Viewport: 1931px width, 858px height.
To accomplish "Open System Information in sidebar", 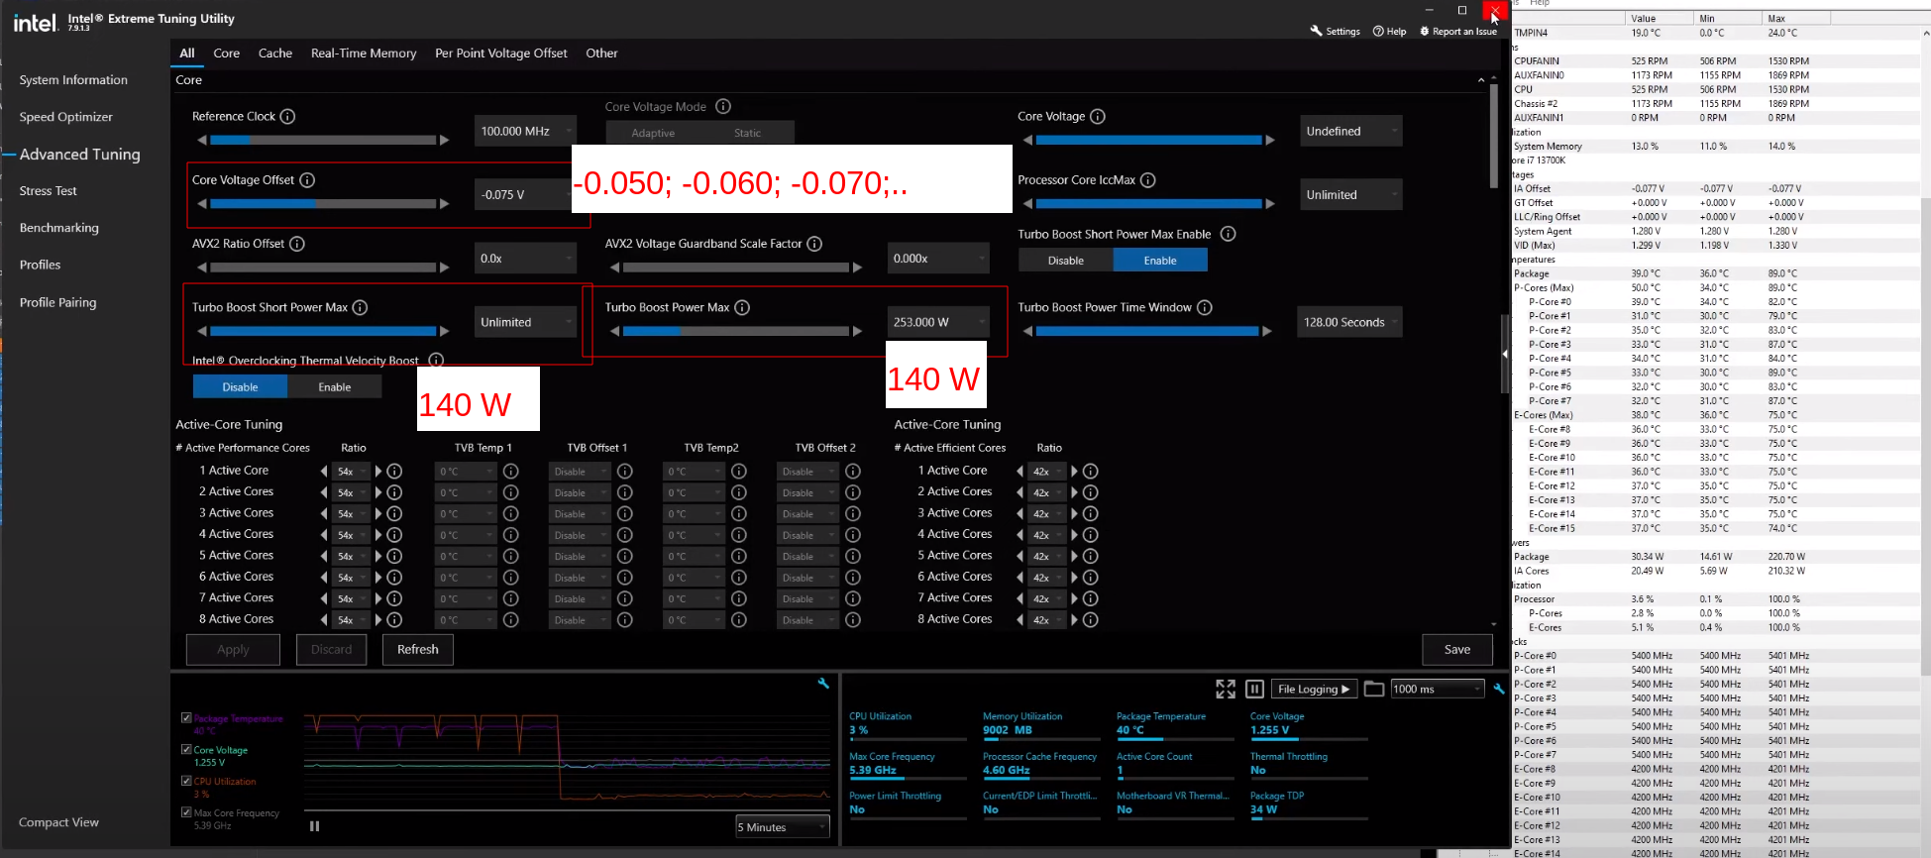I will point(73,80).
